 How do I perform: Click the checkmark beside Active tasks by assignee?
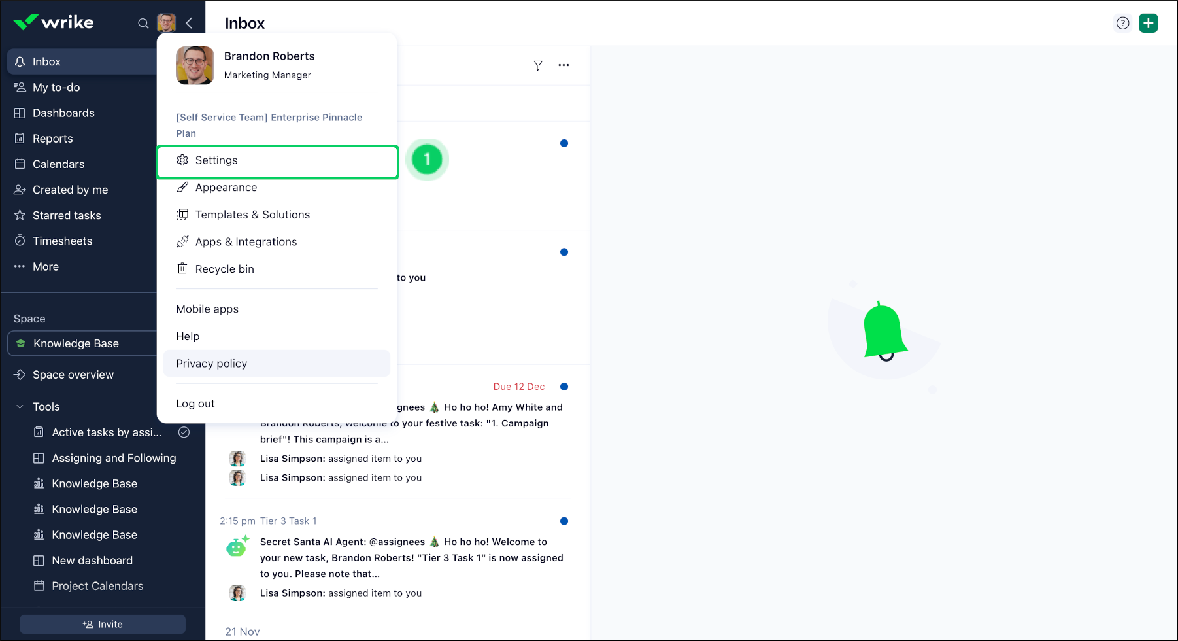(184, 432)
